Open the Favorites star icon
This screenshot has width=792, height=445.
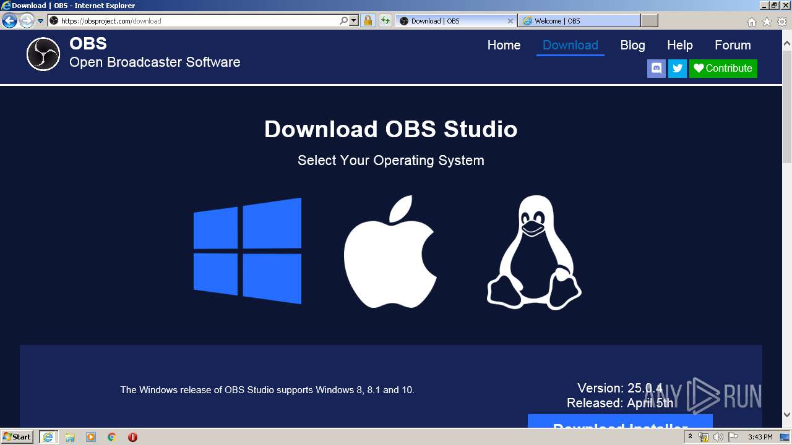tap(767, 22)
